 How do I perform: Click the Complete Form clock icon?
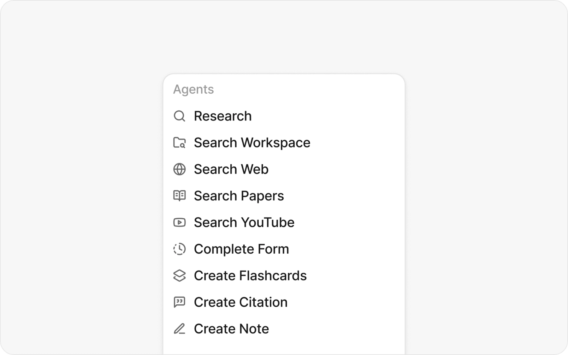coord(179,249)
